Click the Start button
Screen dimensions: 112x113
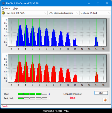(101, 93)
